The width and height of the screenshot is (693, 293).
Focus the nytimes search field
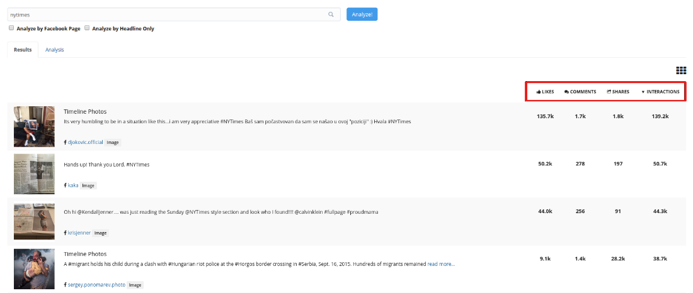pyautogui.click(x=174, y=14)
